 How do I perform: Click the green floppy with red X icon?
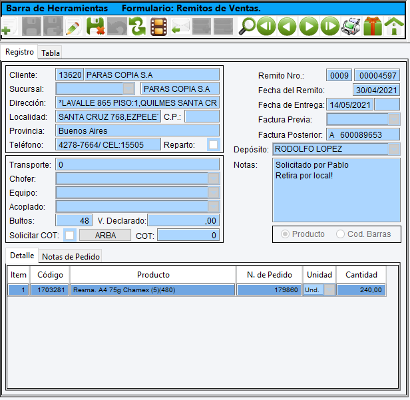[x=95, y=27]
